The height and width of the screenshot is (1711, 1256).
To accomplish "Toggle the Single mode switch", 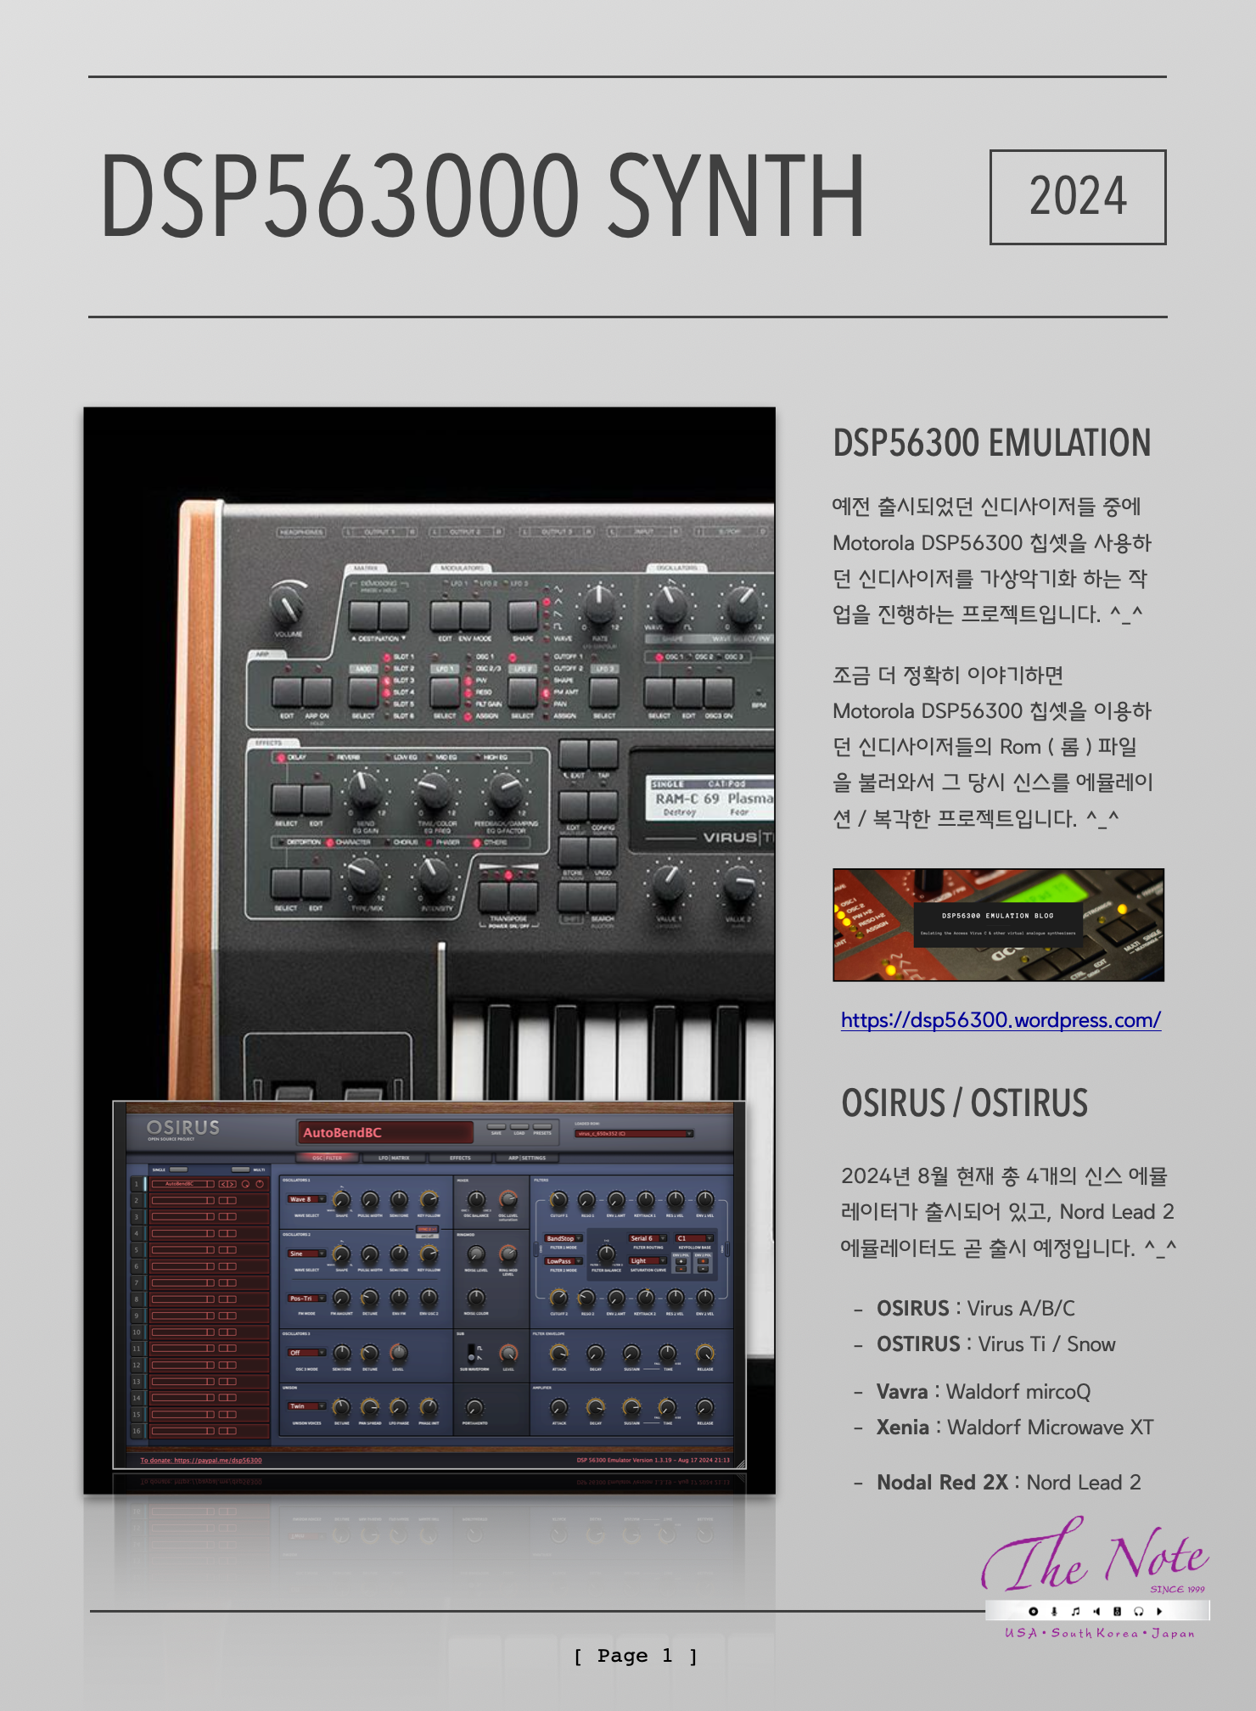I will 178,1170.
